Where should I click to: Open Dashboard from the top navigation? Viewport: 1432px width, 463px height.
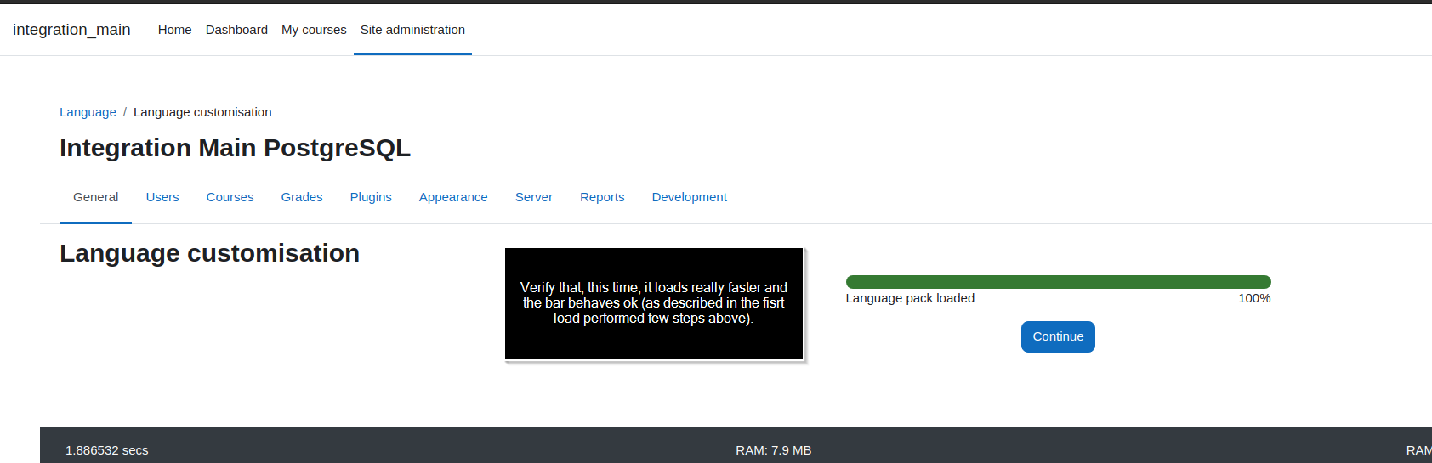click(x=236, y=30)
